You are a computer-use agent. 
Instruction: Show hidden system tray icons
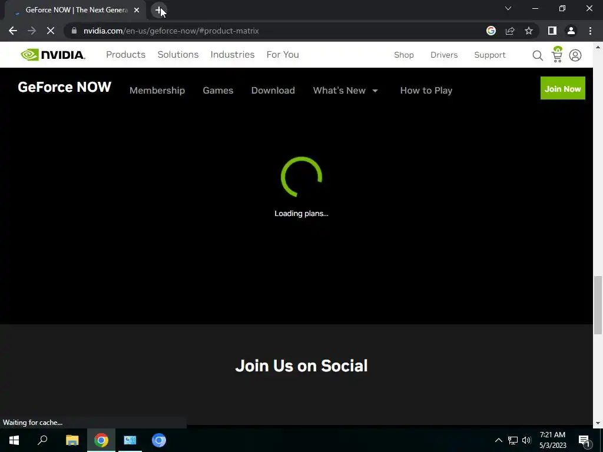pyautogui.click(x=498, y=440)
